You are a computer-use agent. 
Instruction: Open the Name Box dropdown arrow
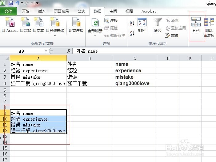tap(46, 51)
